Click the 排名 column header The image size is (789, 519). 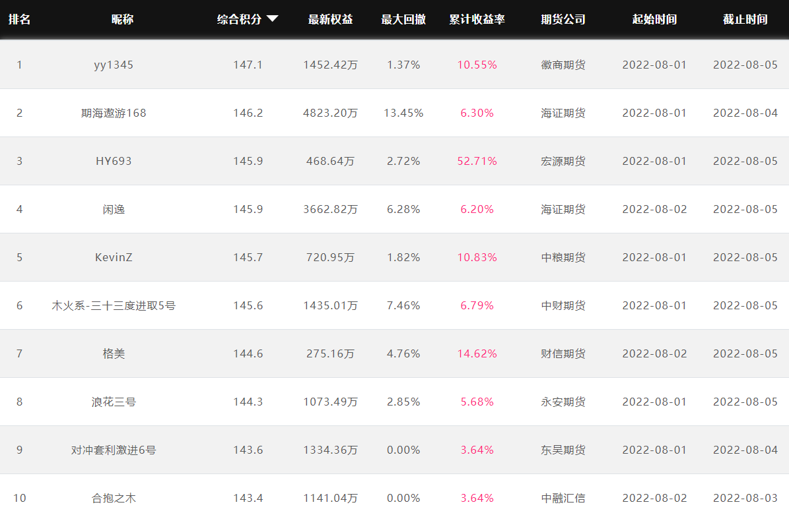pos(20,19)
